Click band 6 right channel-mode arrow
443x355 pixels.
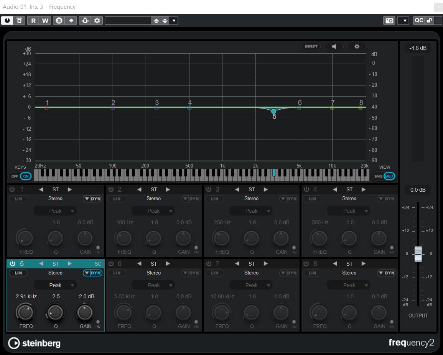coord(168,263)
